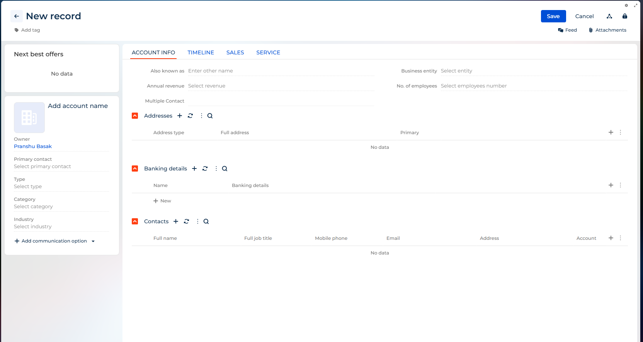Open the Select primary contact dropdown
Image resolution: width=643 pixels, height=342 pixels.
[61, 167]
